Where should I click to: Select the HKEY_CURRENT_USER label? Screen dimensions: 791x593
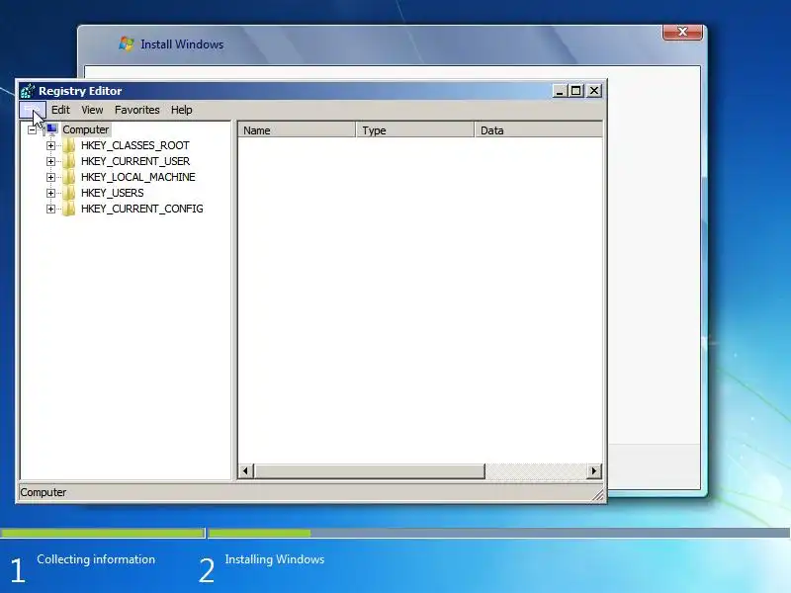pyautogui.click(x=135, y=161)
